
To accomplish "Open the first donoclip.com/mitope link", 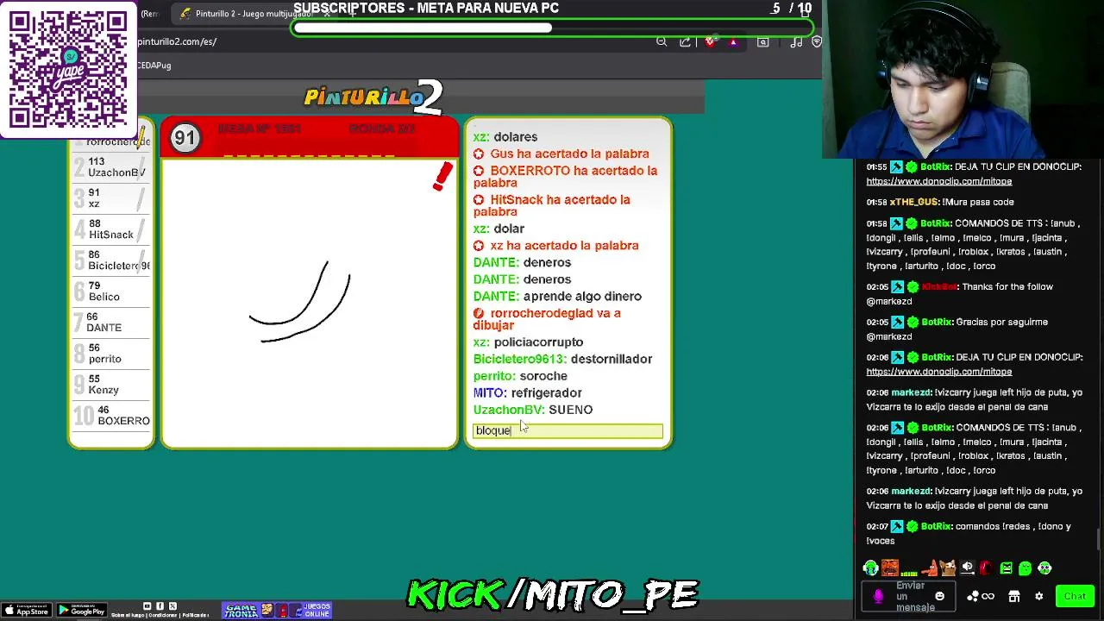I will 938,181.
